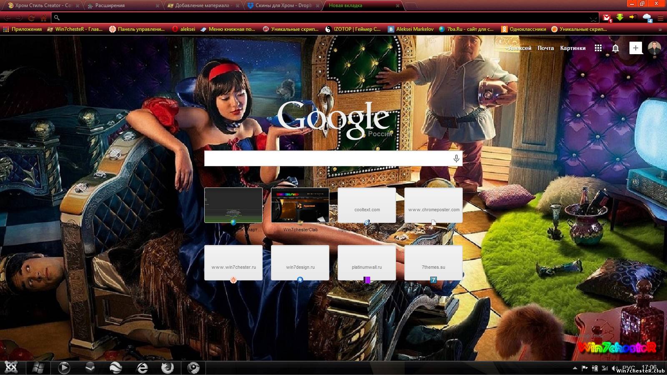Open the first dark most-visited thumbnail

233,205
